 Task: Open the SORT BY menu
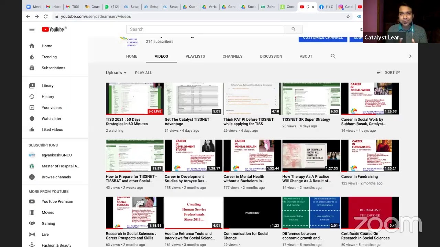(x=388, y=73)
